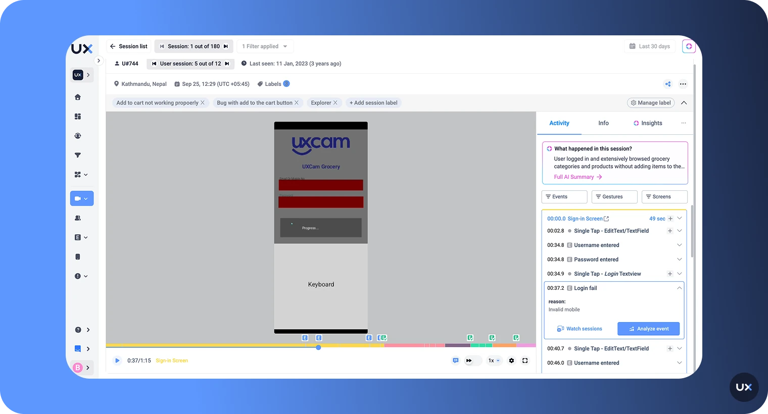Viewport: 768px width, 414px height.
Task: Play the session recording
Action: coord(117,360)
